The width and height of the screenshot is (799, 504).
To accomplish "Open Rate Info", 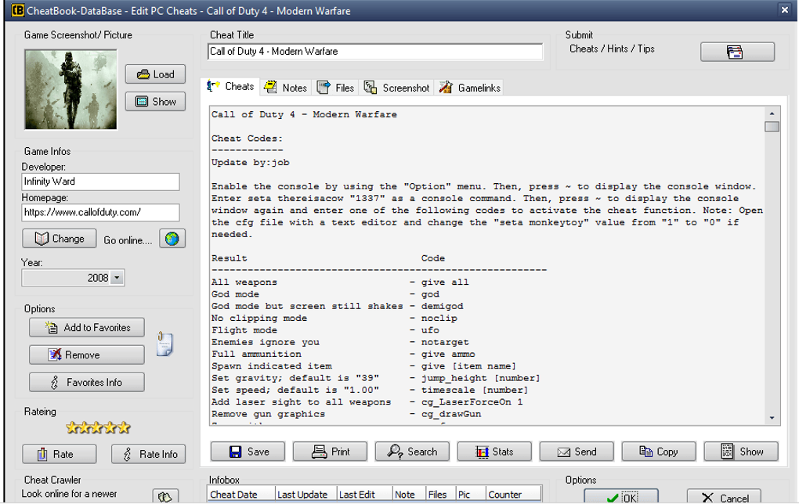I will [148, 454].
